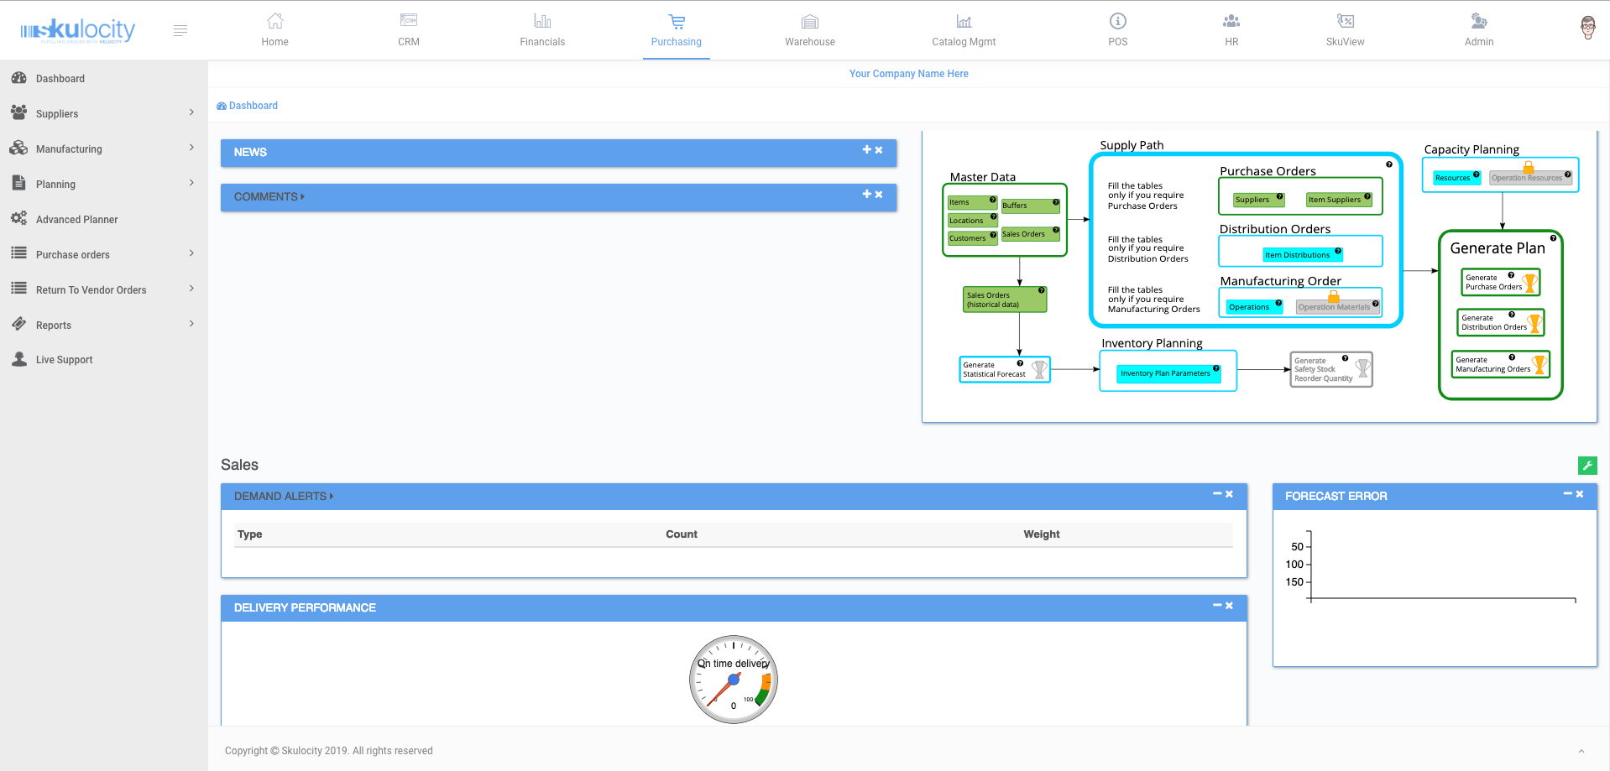Click the Dashboard breadcrumb link

[253, 106]
